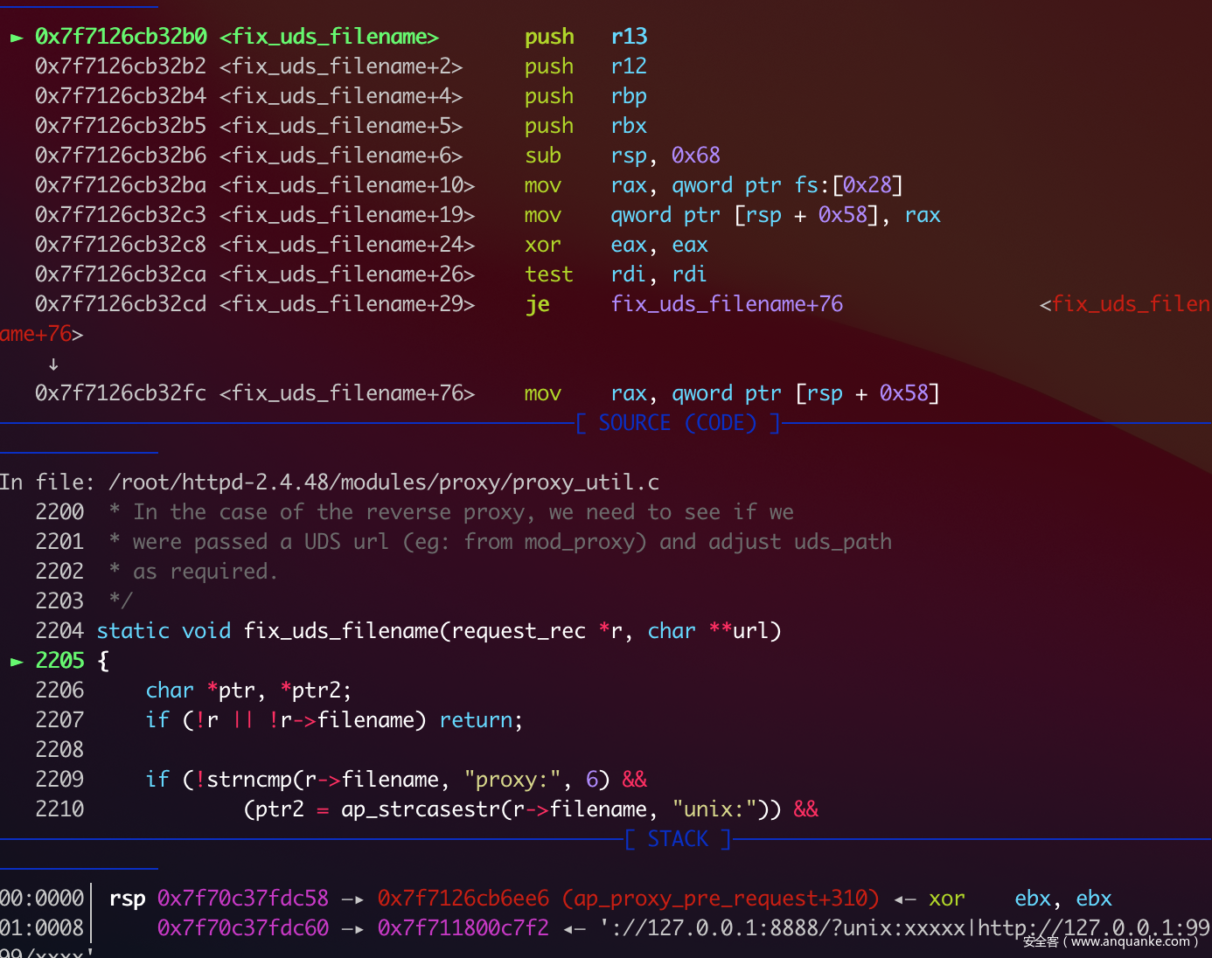Click the test mnemonic at fix_uds_filename+26

pos(549,274)
